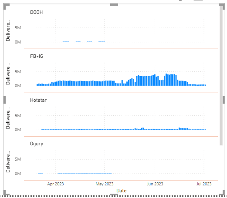
Task: Click the Ogury y-axis title Delivere...
Action: [x=8, y=162]
